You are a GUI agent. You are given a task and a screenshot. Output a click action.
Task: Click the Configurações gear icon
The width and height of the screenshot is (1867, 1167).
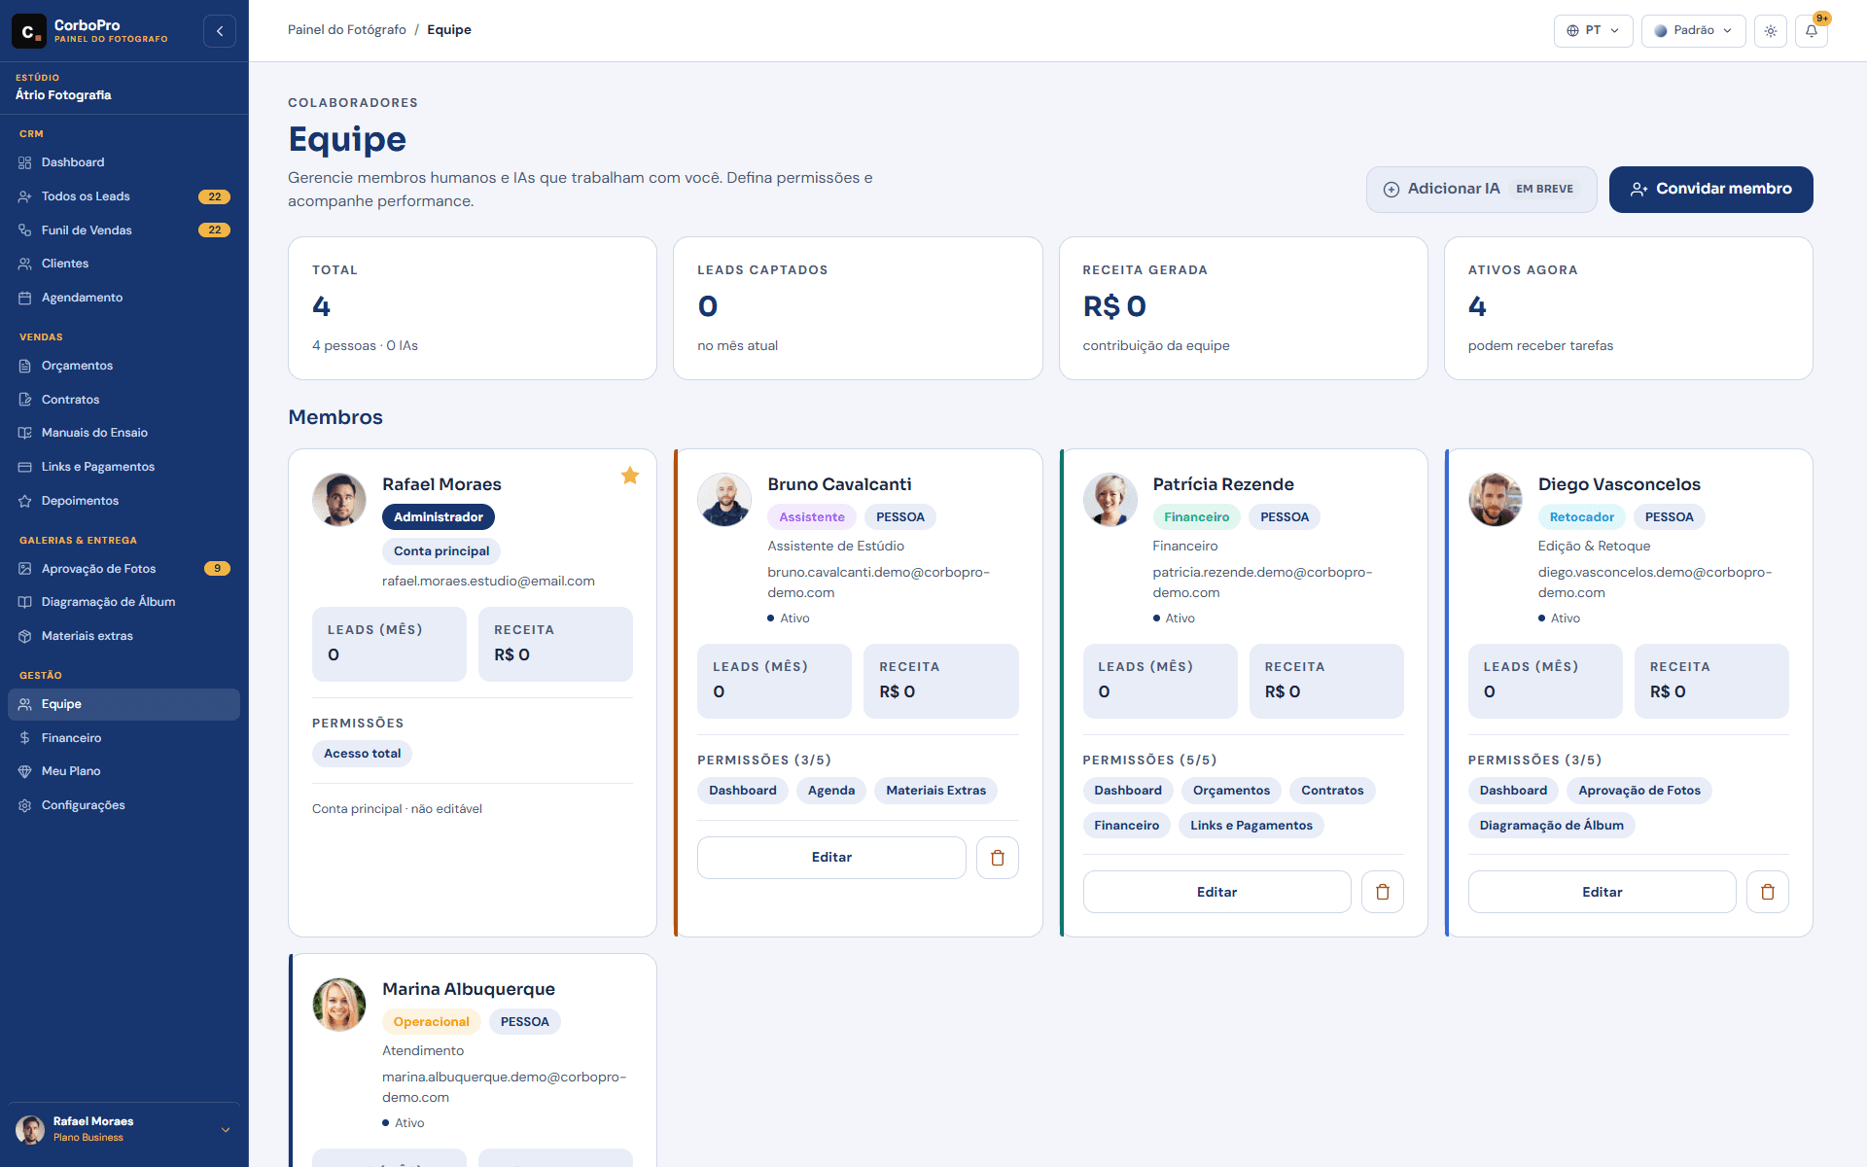click(x=25, y=805)
